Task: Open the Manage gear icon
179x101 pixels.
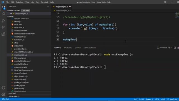Action: point(3,94)
